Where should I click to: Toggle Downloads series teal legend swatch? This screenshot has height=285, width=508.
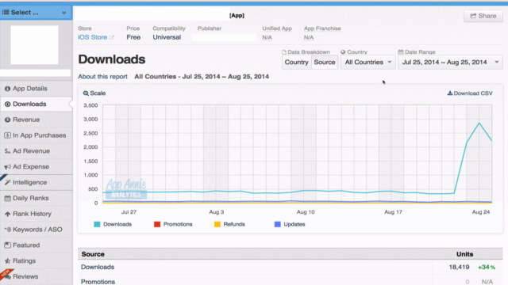(x=97, y=224)
